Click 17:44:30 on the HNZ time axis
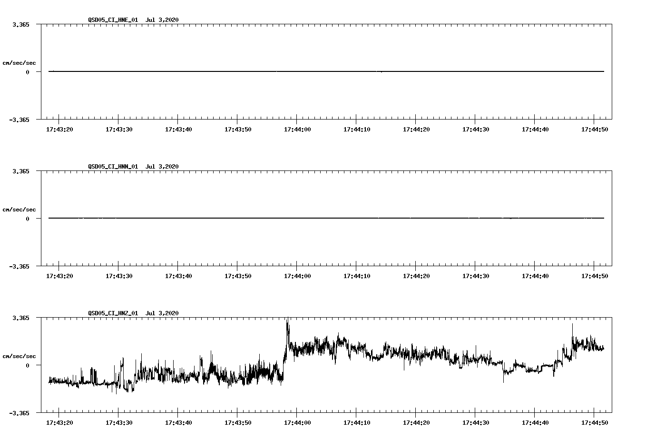 [476, 422]
